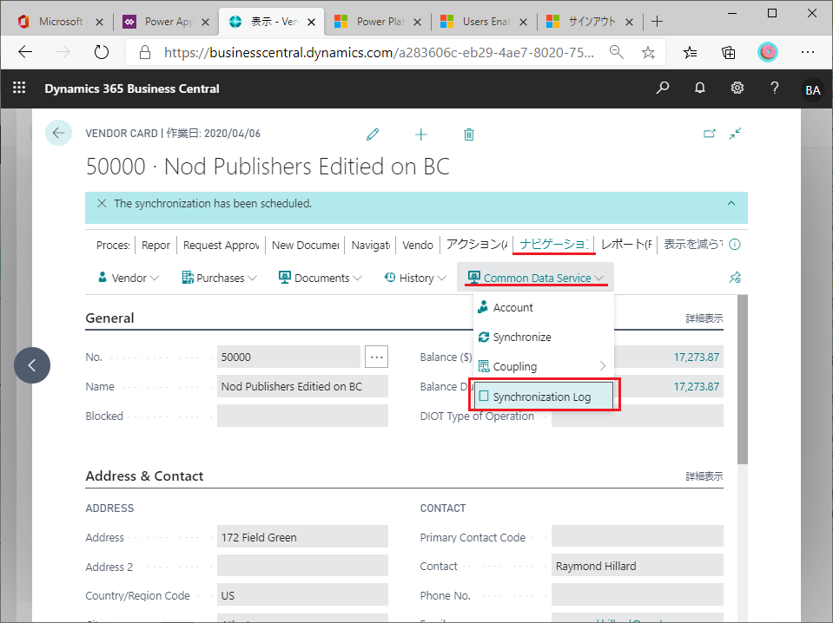Screen dimensions: 833x623
Task: Collapse the Common Data Service dropdown
Action: click(535, 278)
